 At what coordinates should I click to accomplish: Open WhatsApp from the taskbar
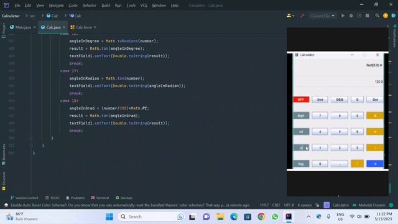[275, 217]
